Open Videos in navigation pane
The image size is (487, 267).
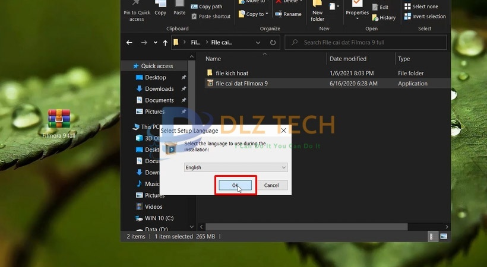[153, 206]
